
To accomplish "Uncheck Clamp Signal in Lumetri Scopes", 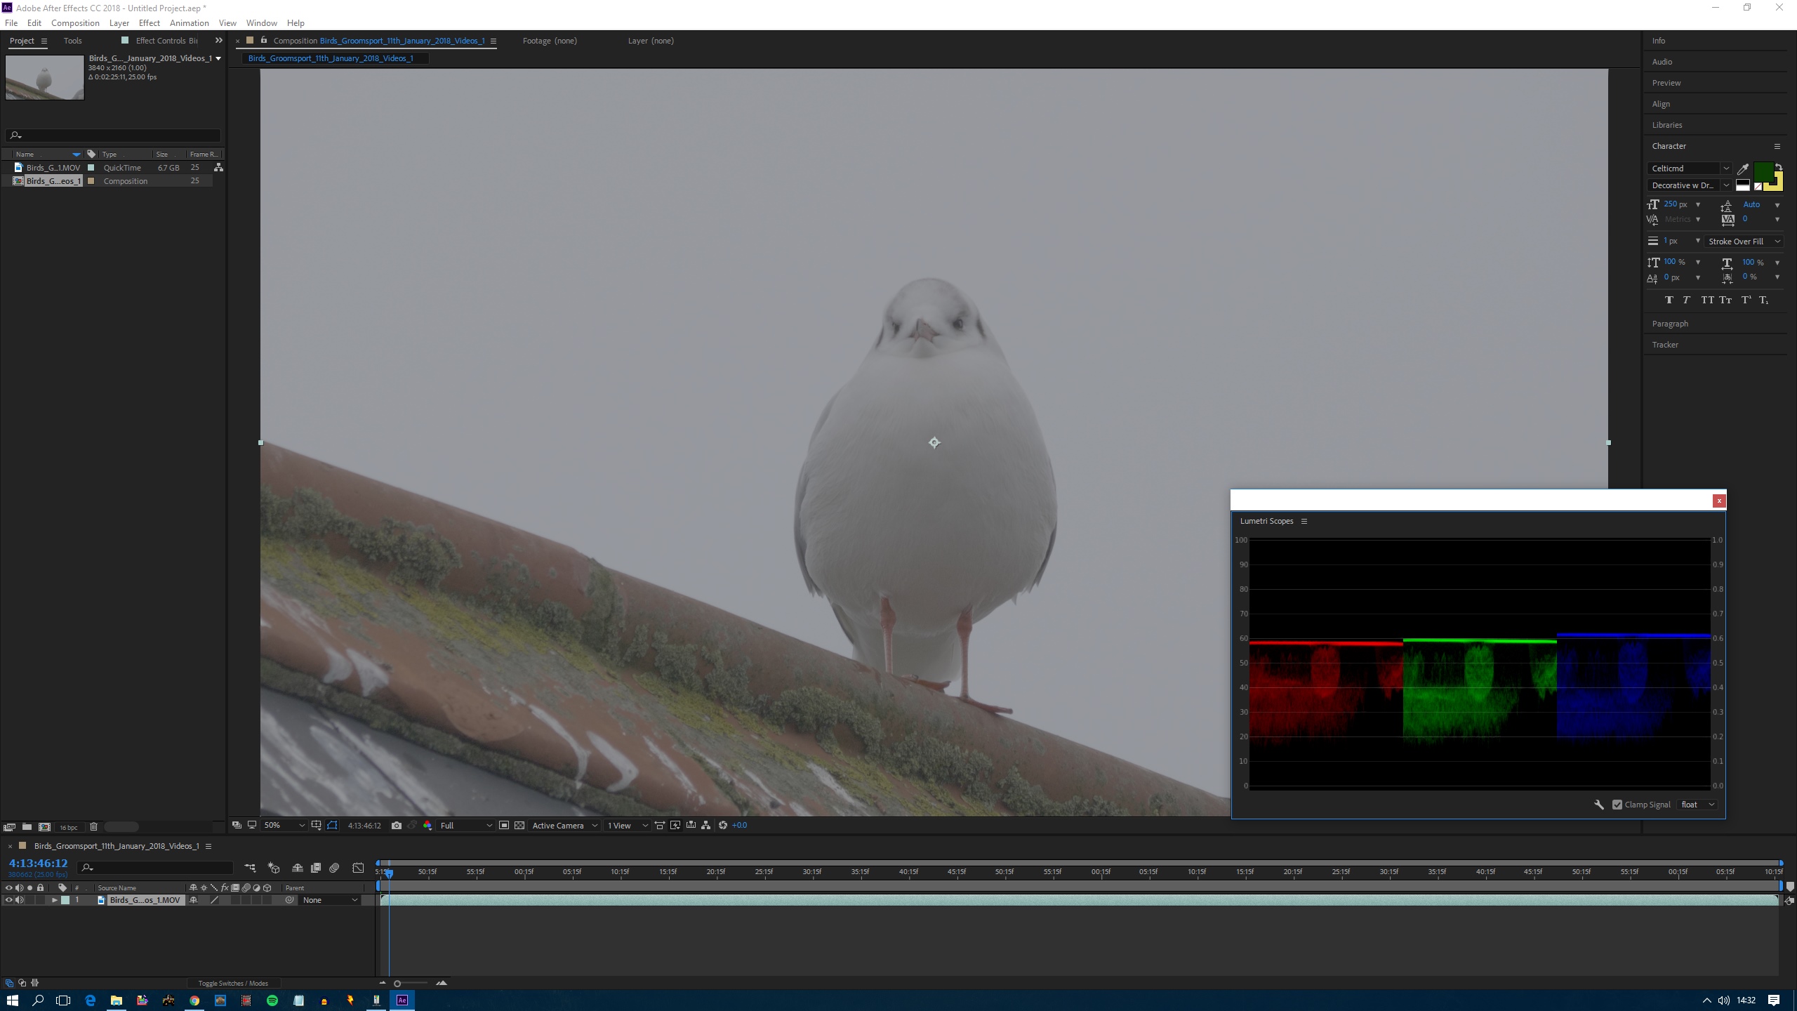I will (1617, 805).
